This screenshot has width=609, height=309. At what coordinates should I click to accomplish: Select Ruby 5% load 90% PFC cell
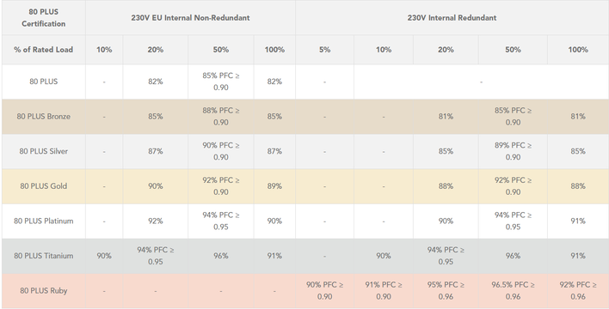[x=324, y=291]
